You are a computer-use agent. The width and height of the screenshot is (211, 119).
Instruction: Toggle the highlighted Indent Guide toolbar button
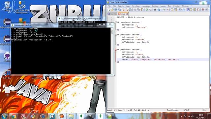click(188, 10)
